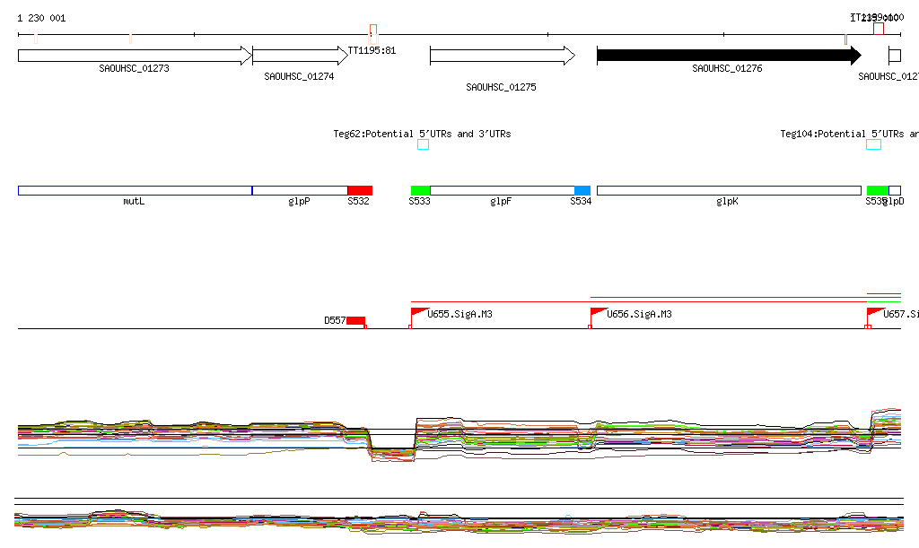Viewport: 919px width, 548px height.
Task: Click the glpF gene name label
Action: [501, 202]
